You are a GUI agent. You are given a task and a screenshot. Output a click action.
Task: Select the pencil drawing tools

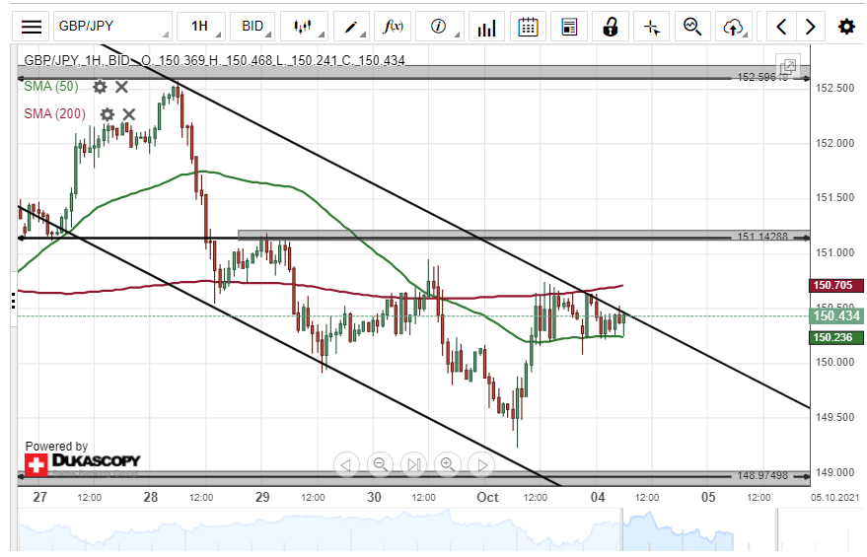coord(351,26)
